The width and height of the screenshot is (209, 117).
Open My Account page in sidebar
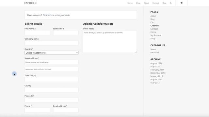[156, 35]
